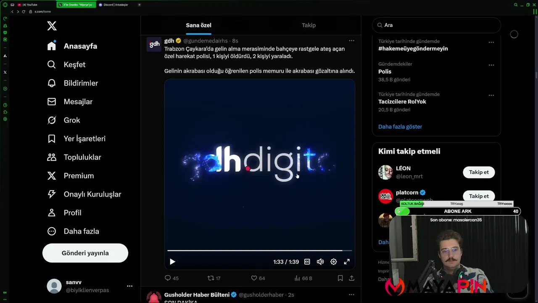Switch to Sana özel tab
Viewport: 538px width, 303px height.
(x=198, y=25)
